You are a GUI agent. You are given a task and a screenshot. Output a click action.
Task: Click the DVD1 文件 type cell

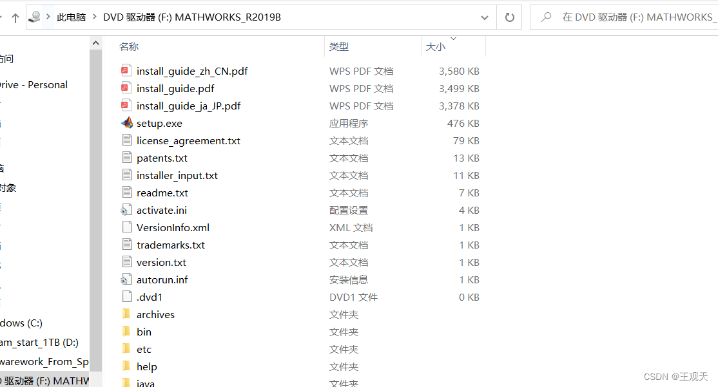point(353,297)
